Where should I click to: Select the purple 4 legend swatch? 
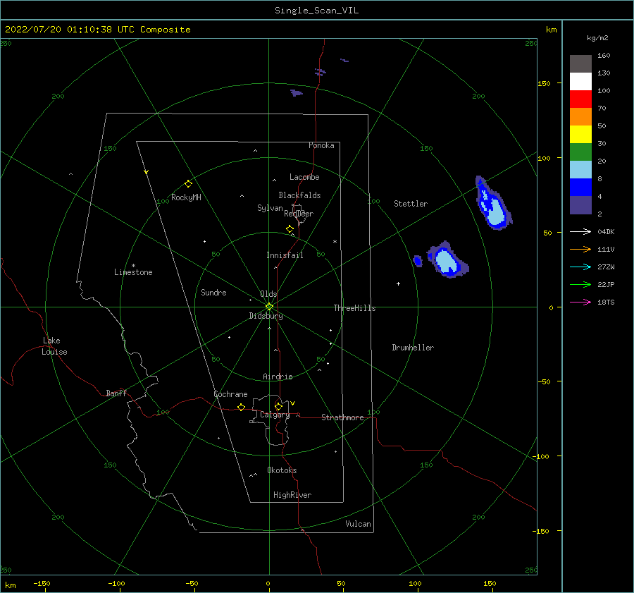(x=580, y=204)
